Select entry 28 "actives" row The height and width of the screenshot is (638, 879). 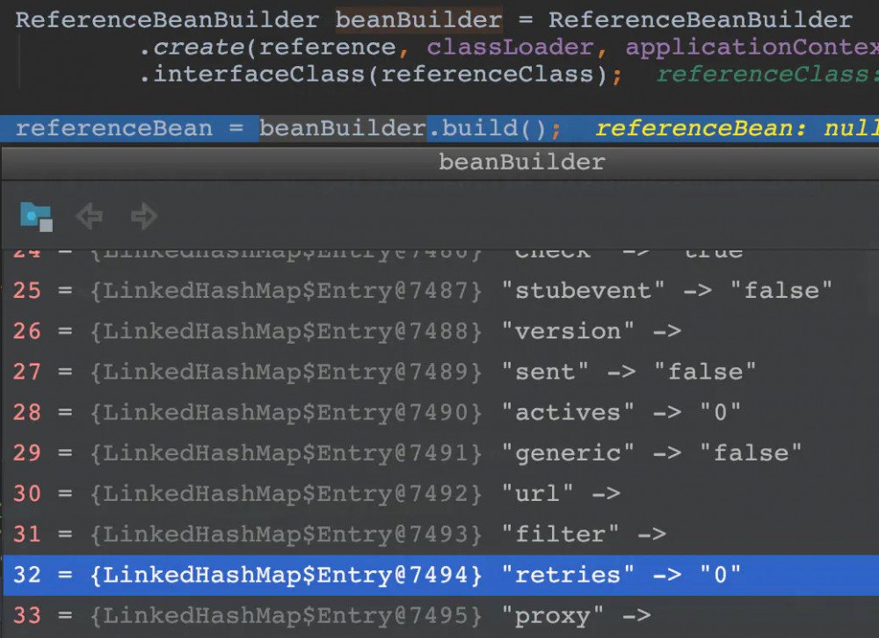(x=441, y=413)
